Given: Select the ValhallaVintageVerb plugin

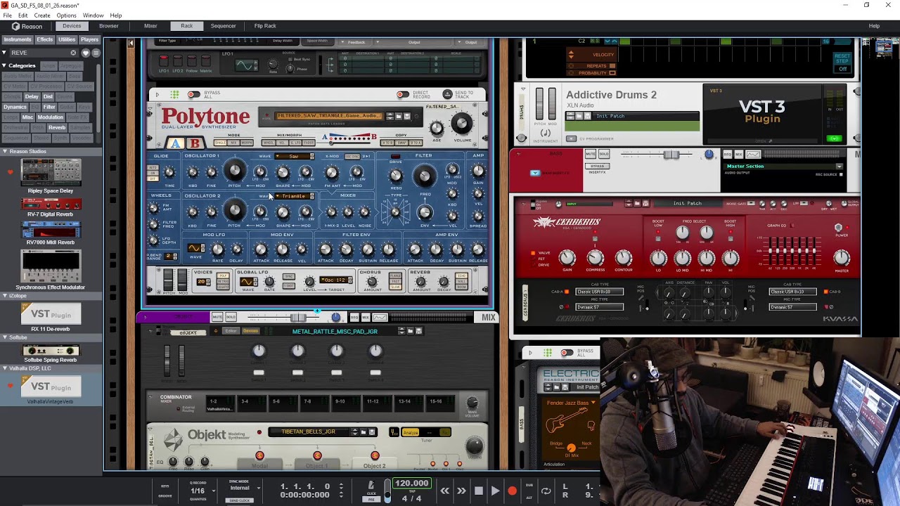Looking at the screenshot, I should pos(51,391).
